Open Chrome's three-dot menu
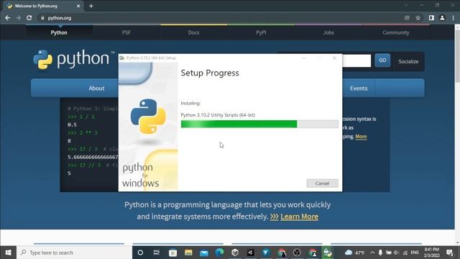Screen dimensions: 460x259 point(454,18)
